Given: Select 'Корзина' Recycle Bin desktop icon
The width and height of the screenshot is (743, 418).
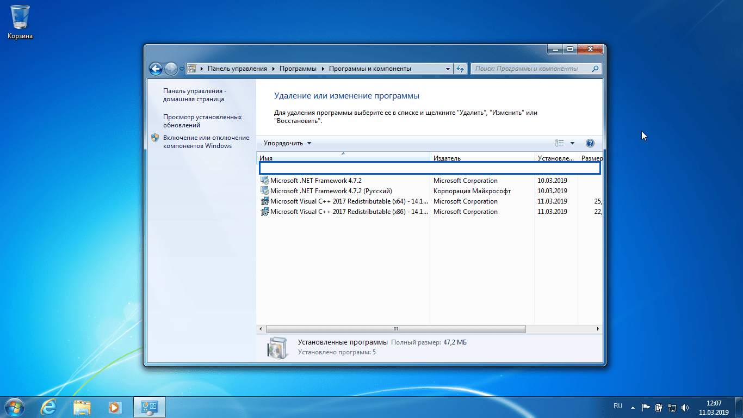Looking at the screenshot, I should pos(20,22).
